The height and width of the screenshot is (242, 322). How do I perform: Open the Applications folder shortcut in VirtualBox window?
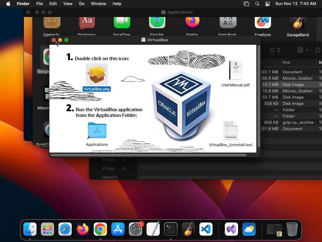[97, 130]
